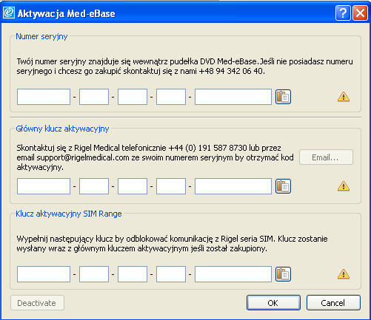
Task: Close the Aktywacja Med-eBase dialog
Action: tap(360, 13)
